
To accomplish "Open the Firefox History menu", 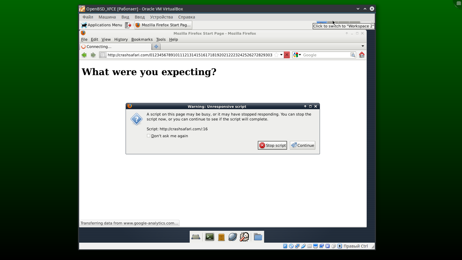I will [x=121, y=40].
